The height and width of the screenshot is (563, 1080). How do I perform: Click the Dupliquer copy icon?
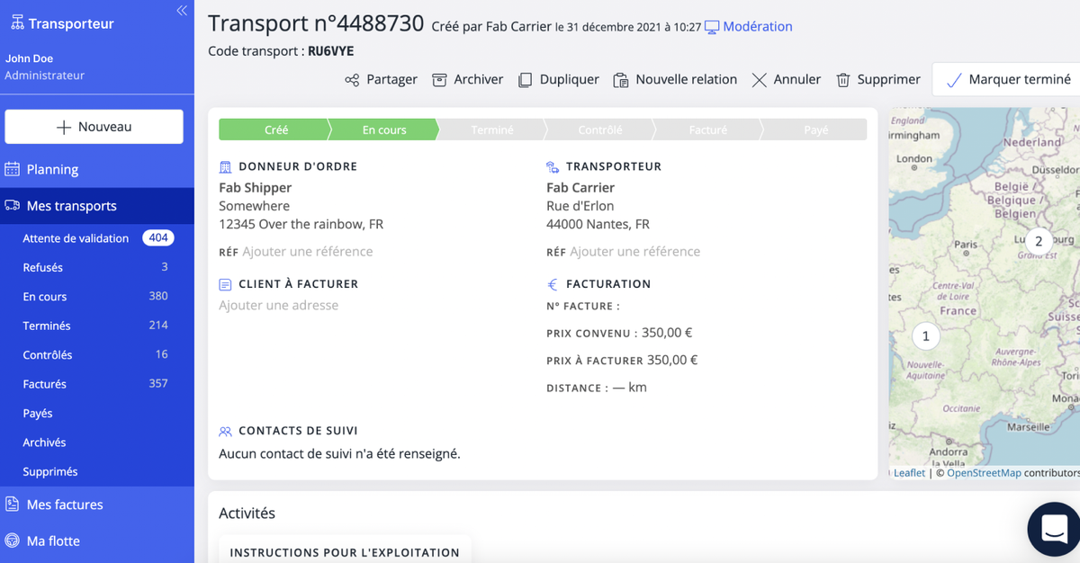point(525,80)
